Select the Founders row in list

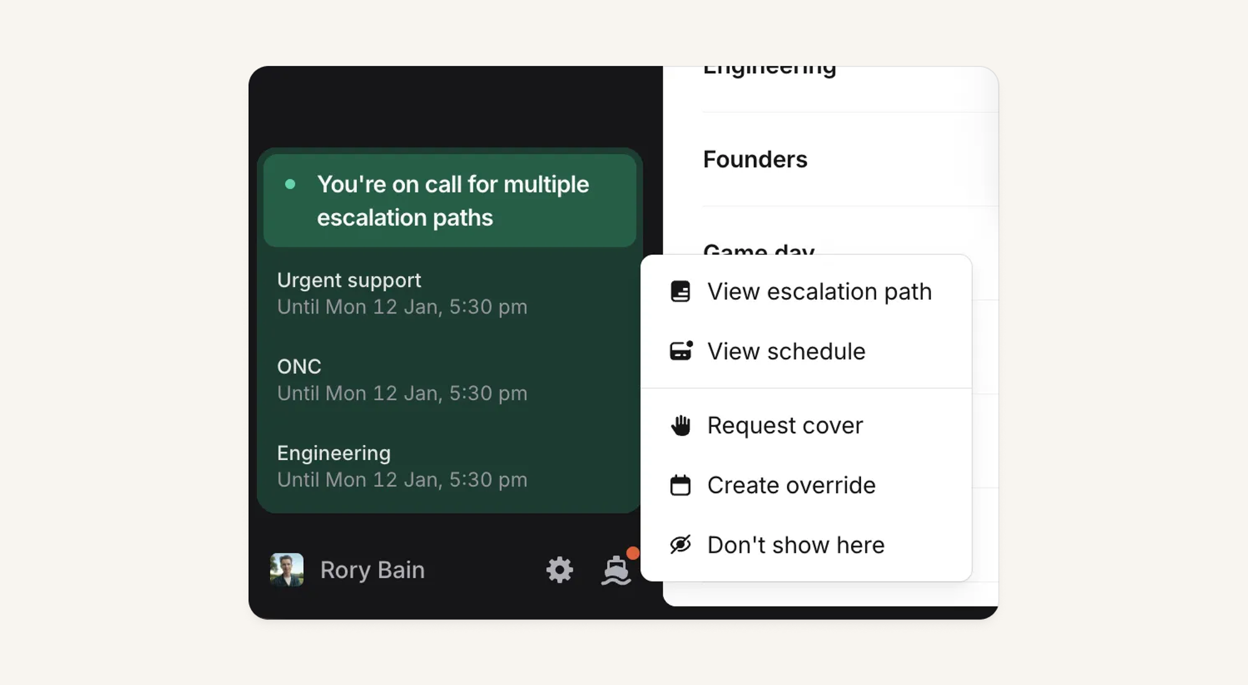pyautogui.click(x=755, y=160)
